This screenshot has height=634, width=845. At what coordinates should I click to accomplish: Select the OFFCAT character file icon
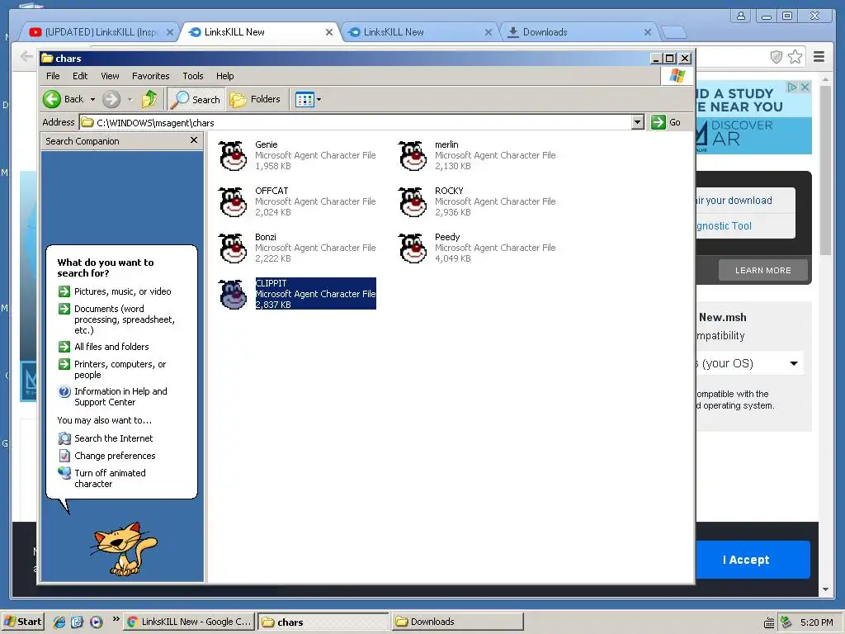click(233, 202)
